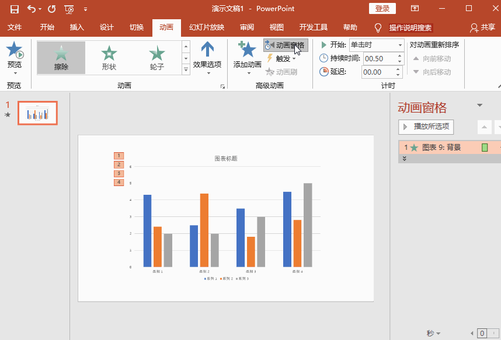Click 播放所选项 play selected button
501x340 pixels.
pyautogui.click(x=426, y=127)
